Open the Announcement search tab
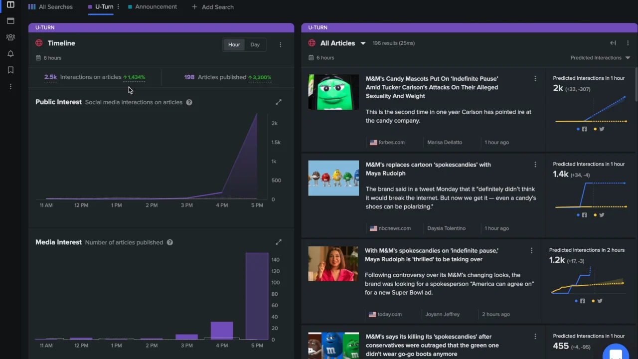 coord(153,7)
